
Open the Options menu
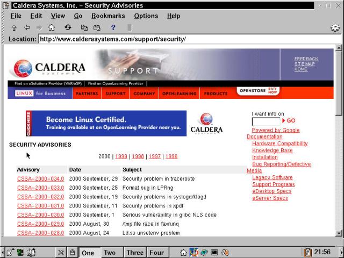[x=146, y=16]
